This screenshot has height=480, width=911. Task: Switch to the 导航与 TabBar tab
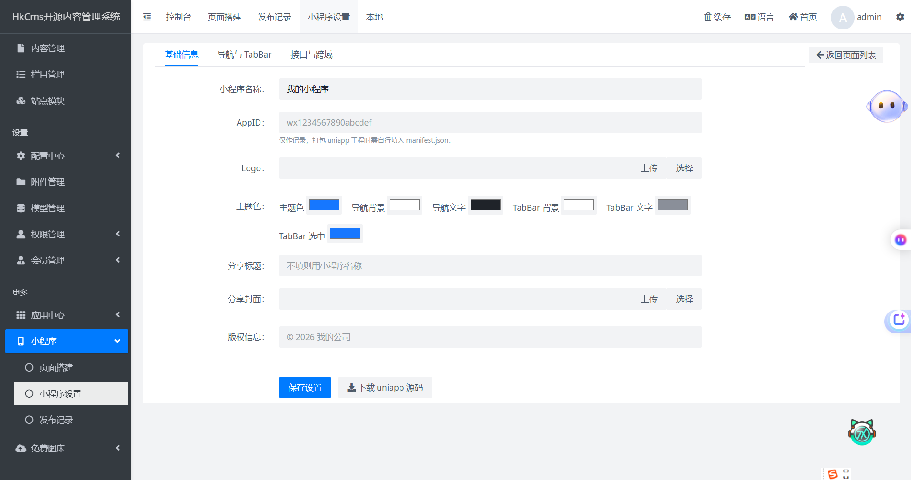[x=244, y=55]
